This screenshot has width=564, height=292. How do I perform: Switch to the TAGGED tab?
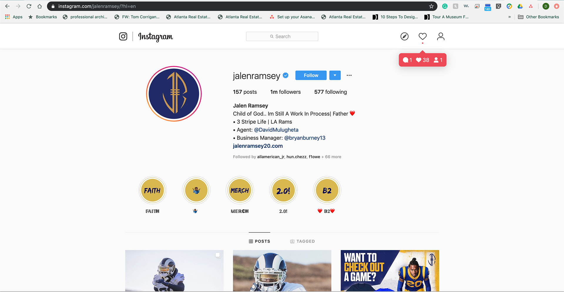tap(303, 241)
